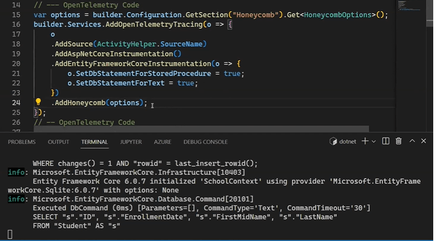Click the HoneycombOptions type name
This screenshot has height=241, width=437.
(x=339, y=15)
